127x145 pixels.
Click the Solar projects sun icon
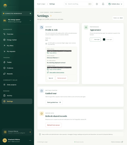[4, 85]
